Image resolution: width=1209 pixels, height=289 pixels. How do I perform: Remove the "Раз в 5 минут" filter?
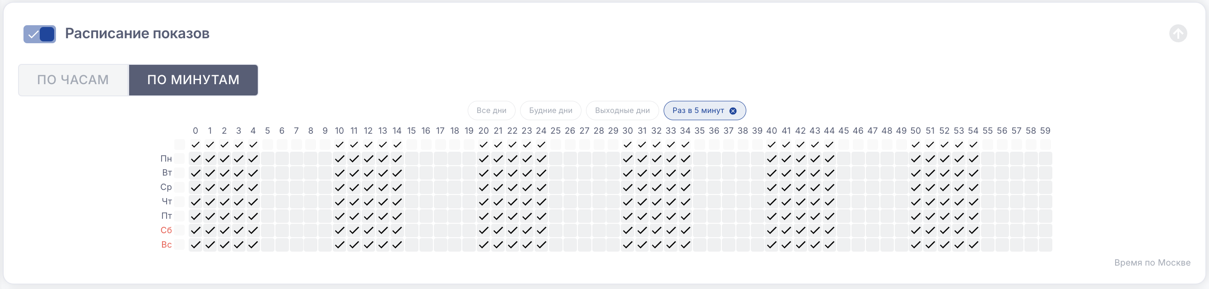tap(733, 111)
